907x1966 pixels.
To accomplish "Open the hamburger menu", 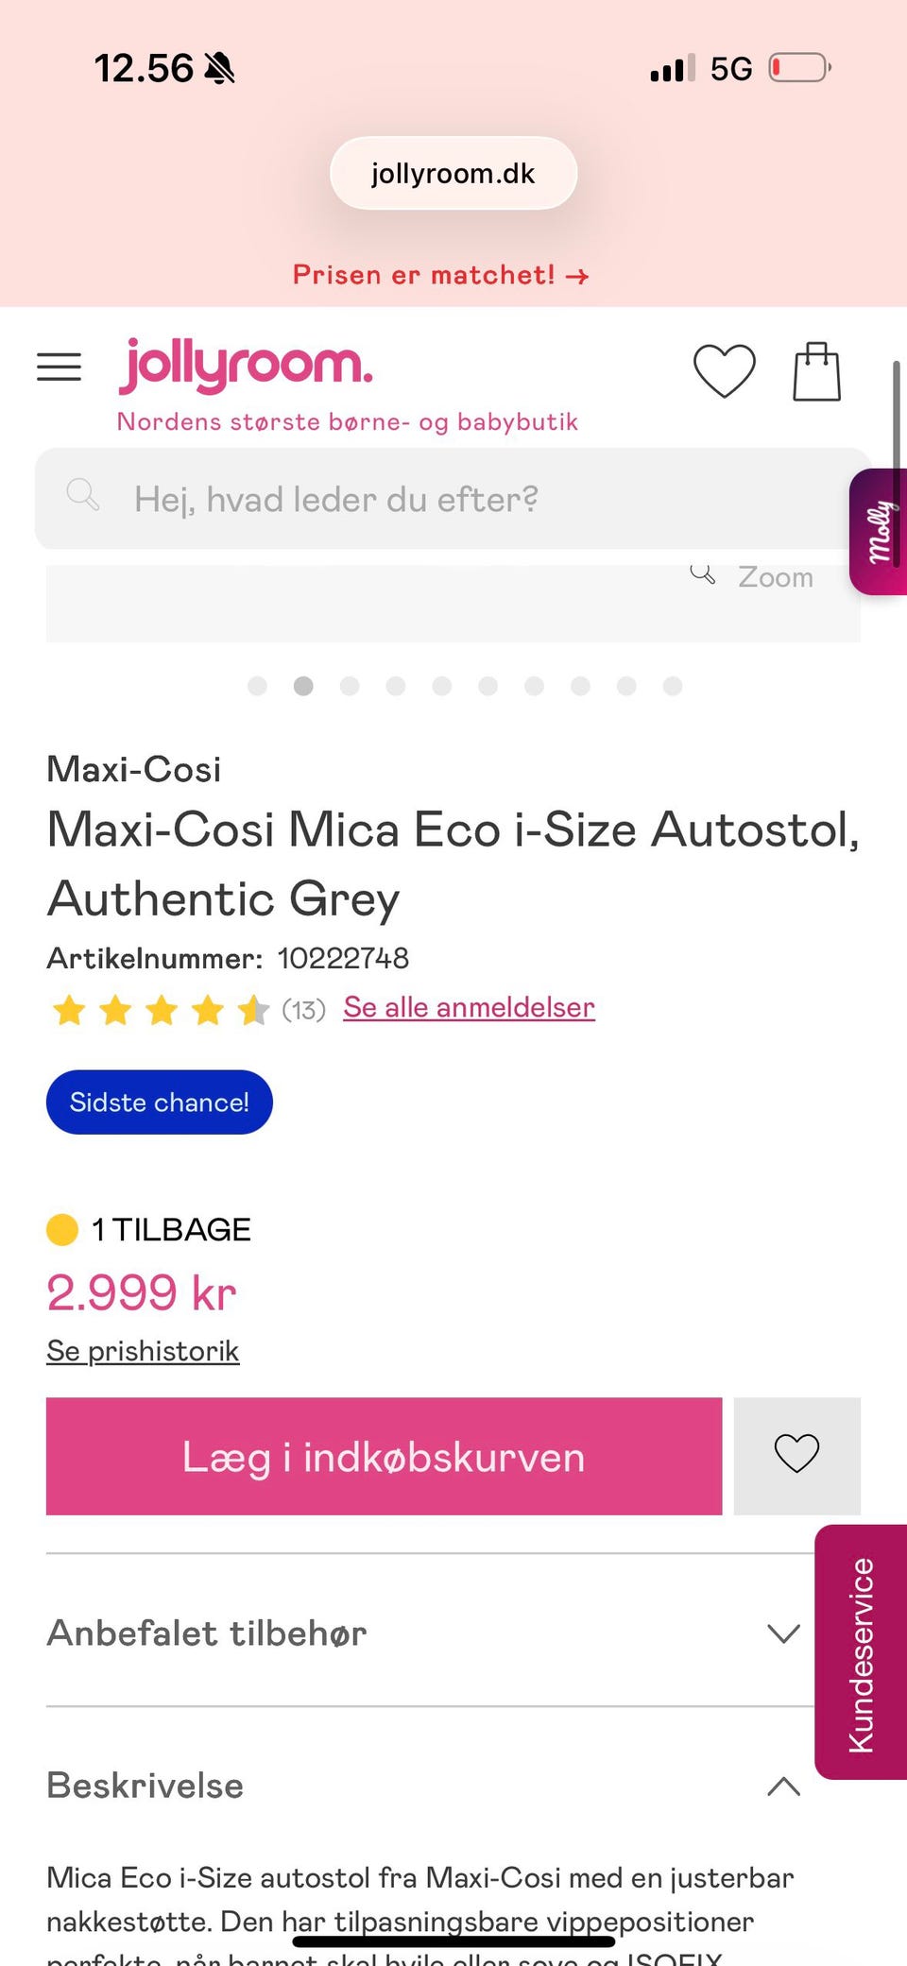I will 59,367.
